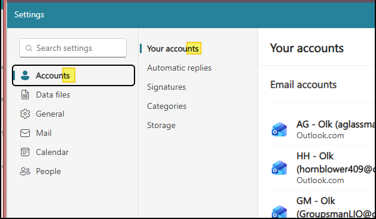Click the Email accounts section heading
The width and height of the screenshot is (376, 219).
(303, 85)
